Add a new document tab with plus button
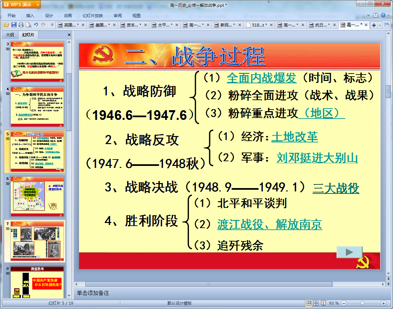393x309 pixels. tap(374, 25)
